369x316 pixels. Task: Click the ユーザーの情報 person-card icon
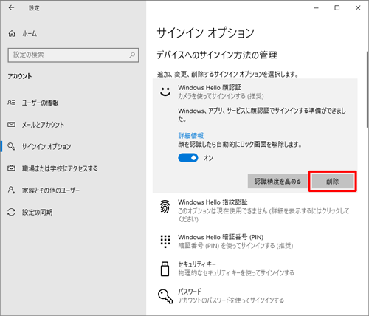11,103
